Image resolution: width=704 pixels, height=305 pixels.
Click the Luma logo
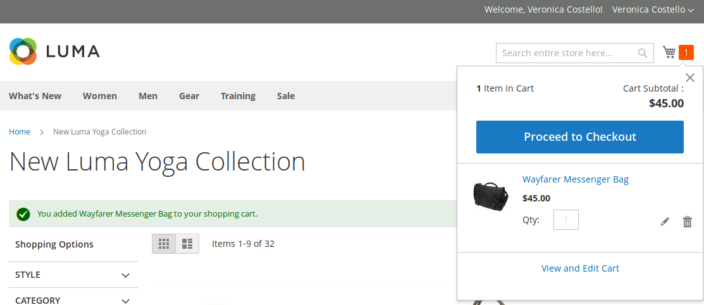click(x=54, y=52)
